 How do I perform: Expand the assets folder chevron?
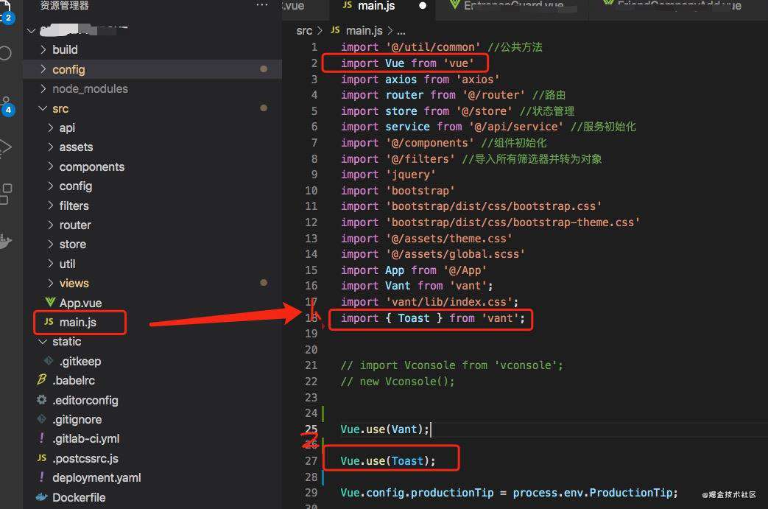click(51, 147)
